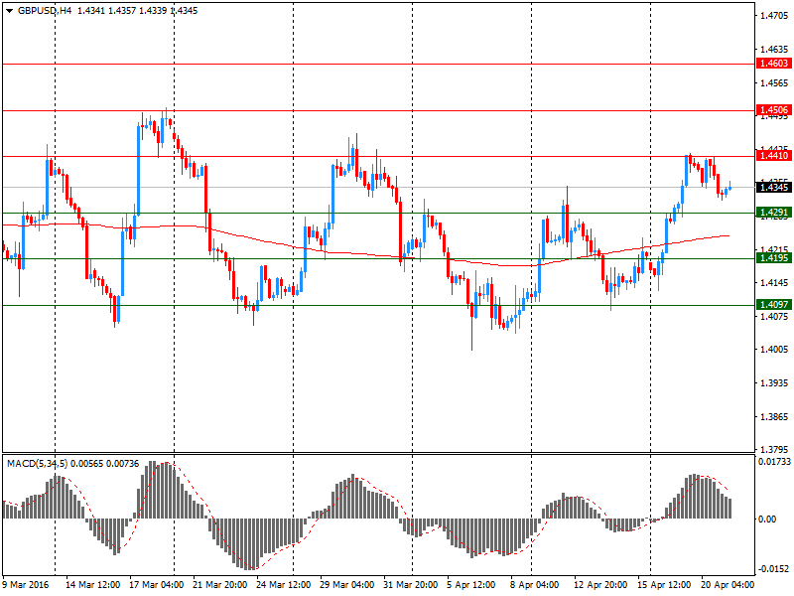The height and width of the screenshot is (596, 794).
Task: Click the MACD signal value 0.00736
Action: 122,464
